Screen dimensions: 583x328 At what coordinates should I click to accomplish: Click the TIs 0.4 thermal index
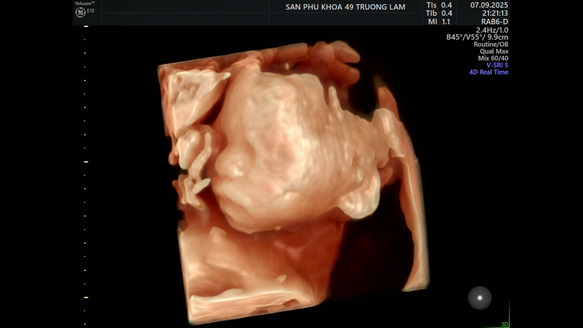[439, 5]
